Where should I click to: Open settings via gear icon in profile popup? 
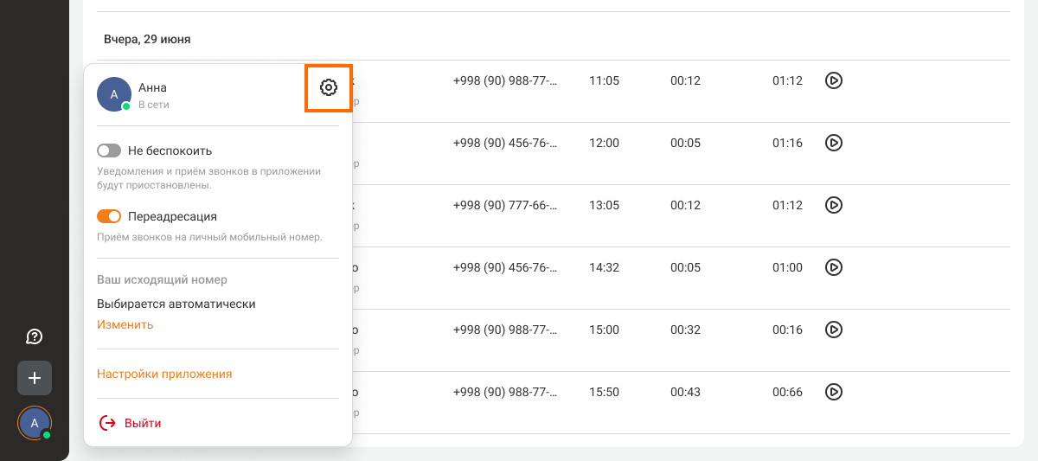tap(328, 87)
